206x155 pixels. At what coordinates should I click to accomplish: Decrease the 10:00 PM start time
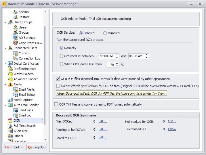[x=117, y=58]
